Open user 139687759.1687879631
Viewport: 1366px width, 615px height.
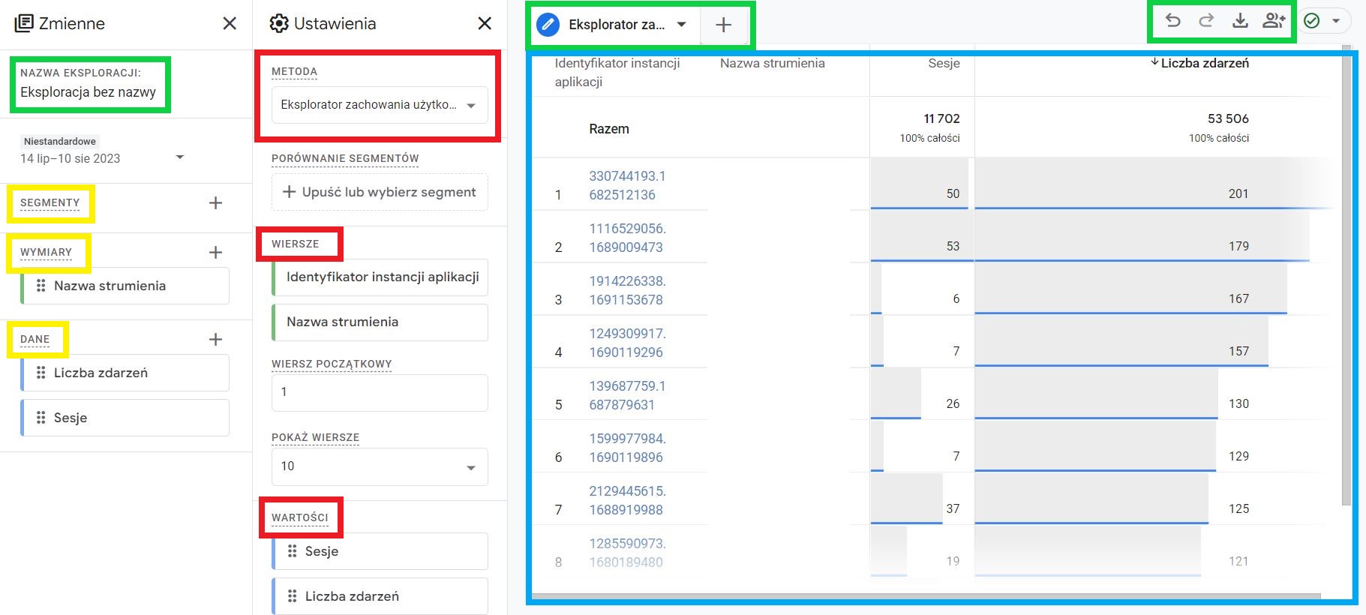(x=627, y=395)
